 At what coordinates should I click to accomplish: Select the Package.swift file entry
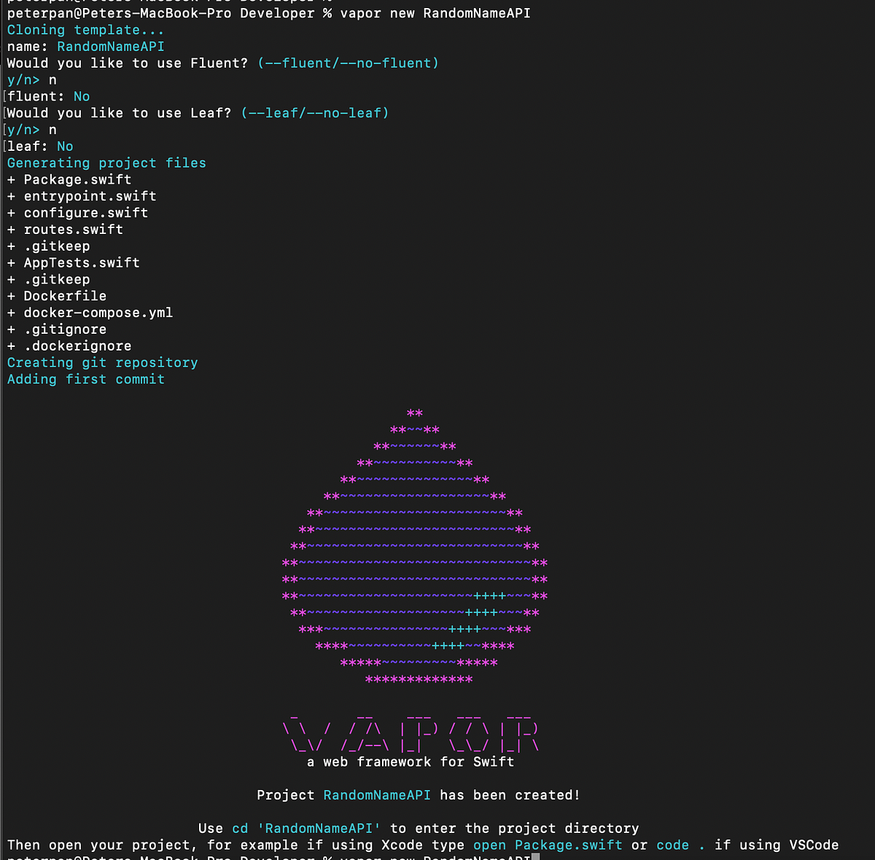(76, 179)
